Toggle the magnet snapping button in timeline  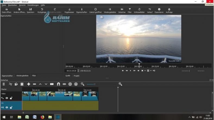(x=58, y=84)
